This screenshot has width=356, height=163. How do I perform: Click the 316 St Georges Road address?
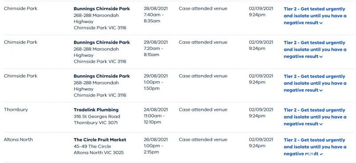pyautogui.click(x=97, y=116)
